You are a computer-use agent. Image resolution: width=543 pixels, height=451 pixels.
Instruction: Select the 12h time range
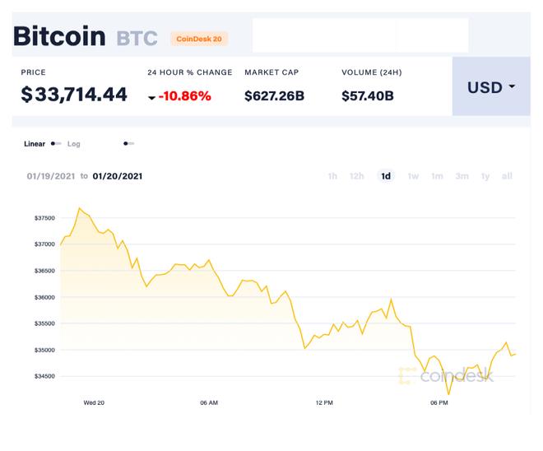click(357, 176)
